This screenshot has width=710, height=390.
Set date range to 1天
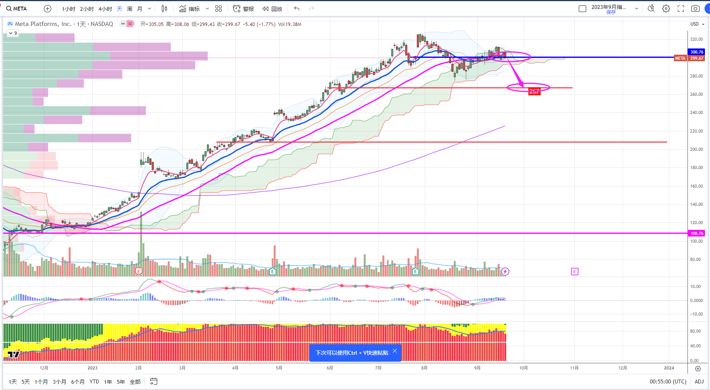coord(13,382)
